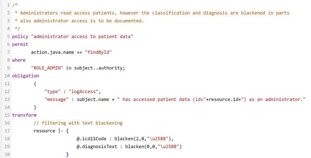Click line number 1 in the gutter
The image size is (311, 158).
pyautogui.click(x=8, y=5)
